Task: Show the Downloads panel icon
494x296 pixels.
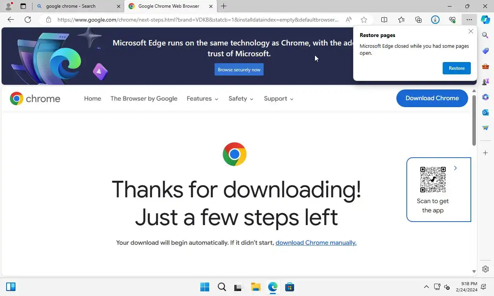Action: click(435, 20)
